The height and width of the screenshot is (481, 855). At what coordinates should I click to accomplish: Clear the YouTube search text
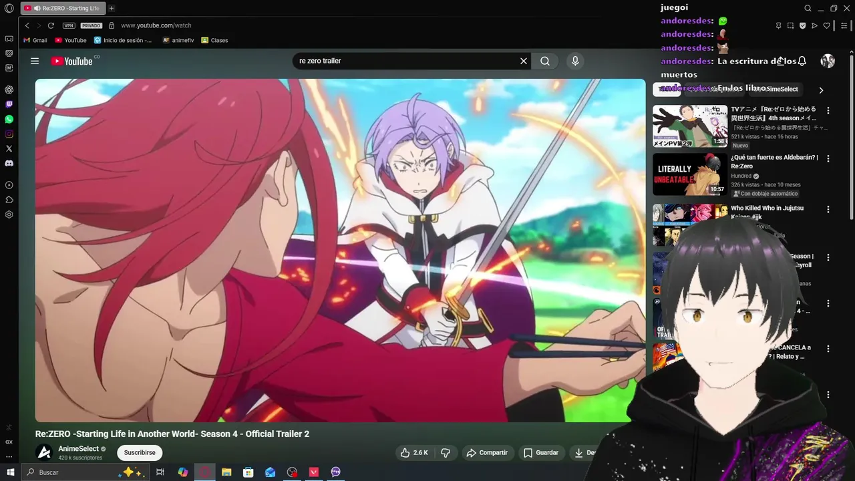pos(524,61)
